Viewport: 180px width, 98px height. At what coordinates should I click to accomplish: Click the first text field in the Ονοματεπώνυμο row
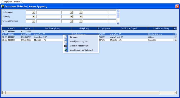[48, 21]
